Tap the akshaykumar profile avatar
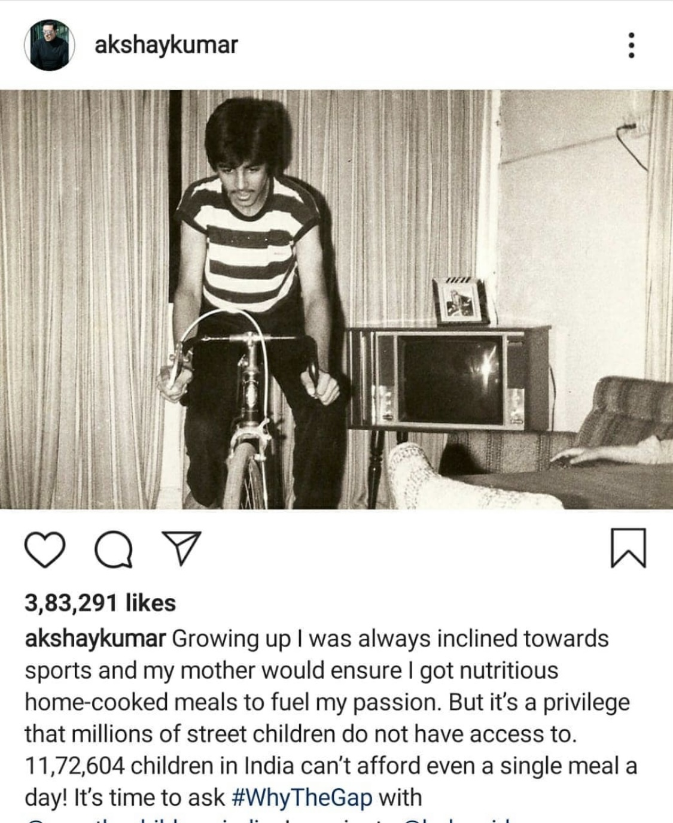The width and height of the screenshot is (673, 823). click(x=49, y=45)
